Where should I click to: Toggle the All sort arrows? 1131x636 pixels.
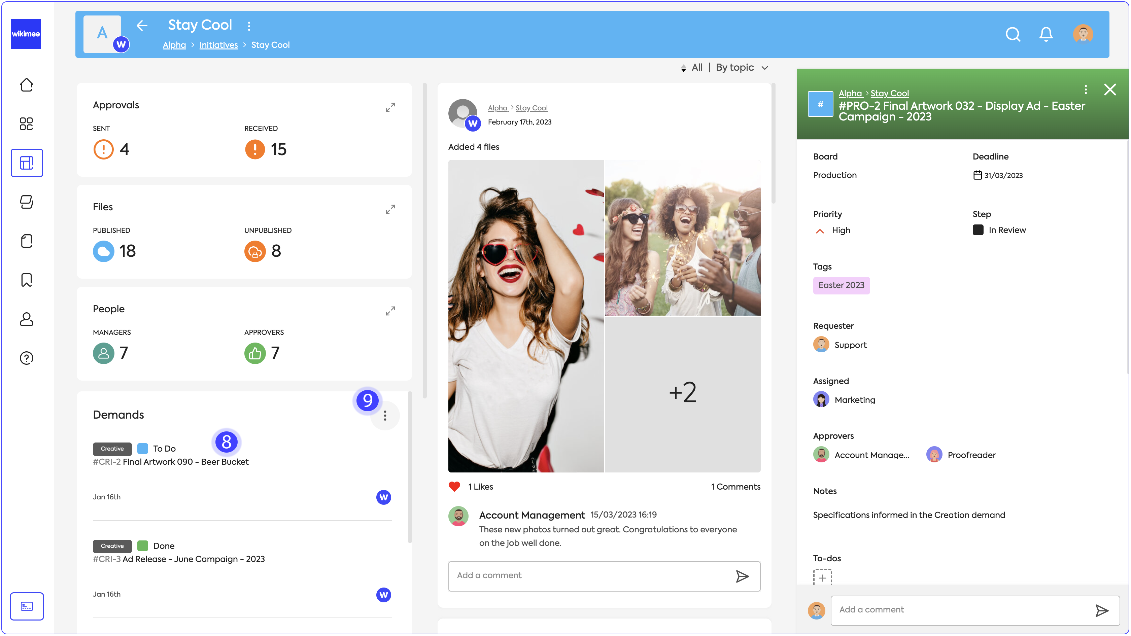coord(683,68)
